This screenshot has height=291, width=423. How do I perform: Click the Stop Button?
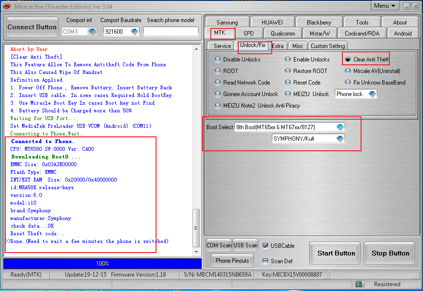click(x=389, y=253)
